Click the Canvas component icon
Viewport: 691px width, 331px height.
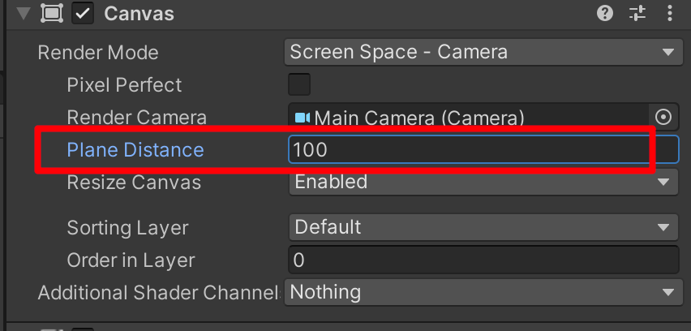(52, 14)
